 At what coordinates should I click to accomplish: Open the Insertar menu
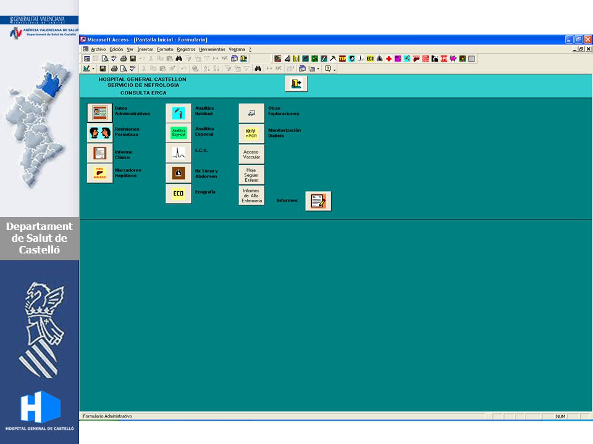coord(145,49)
